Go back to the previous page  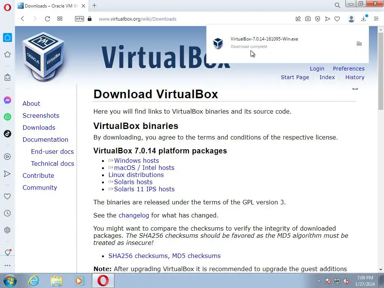(x=22, y=19)
